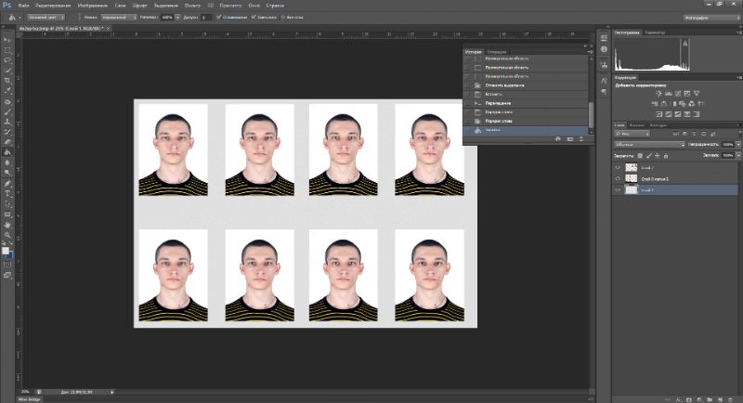The image size is (743, 403).
Task: Select the Brush tool
Action: (7, 111)
